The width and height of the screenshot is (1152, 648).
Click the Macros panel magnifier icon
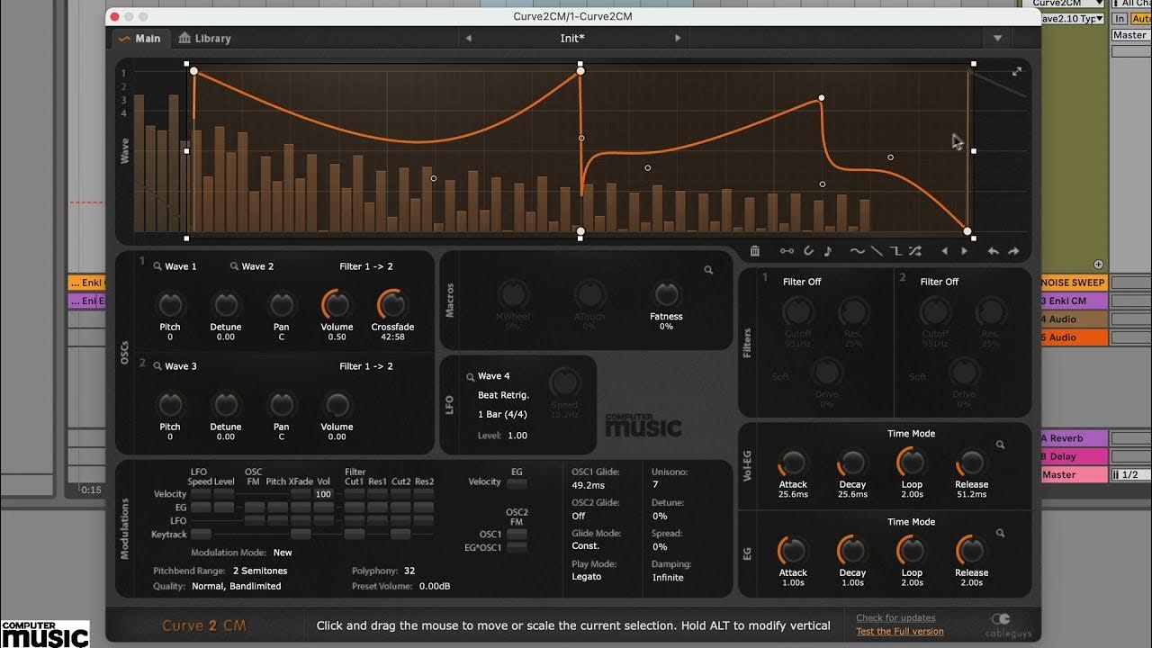(x=708, y=270)
